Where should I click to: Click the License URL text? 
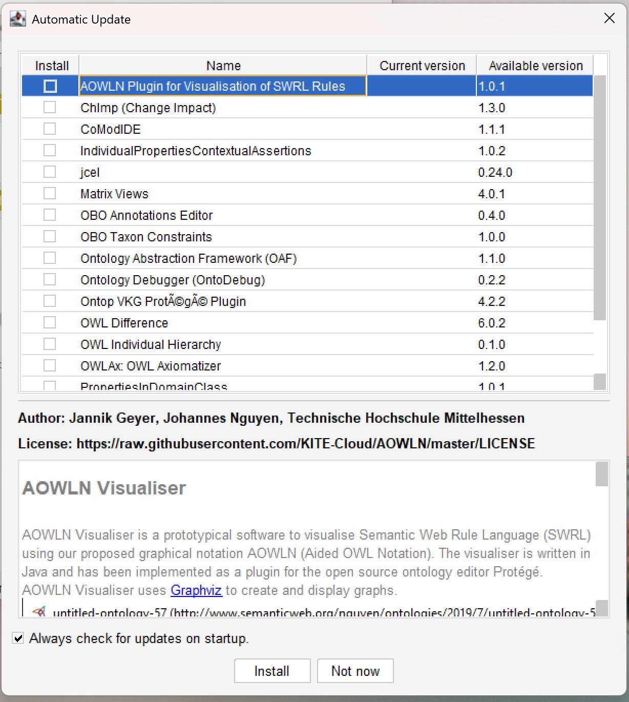pos(306,444)
